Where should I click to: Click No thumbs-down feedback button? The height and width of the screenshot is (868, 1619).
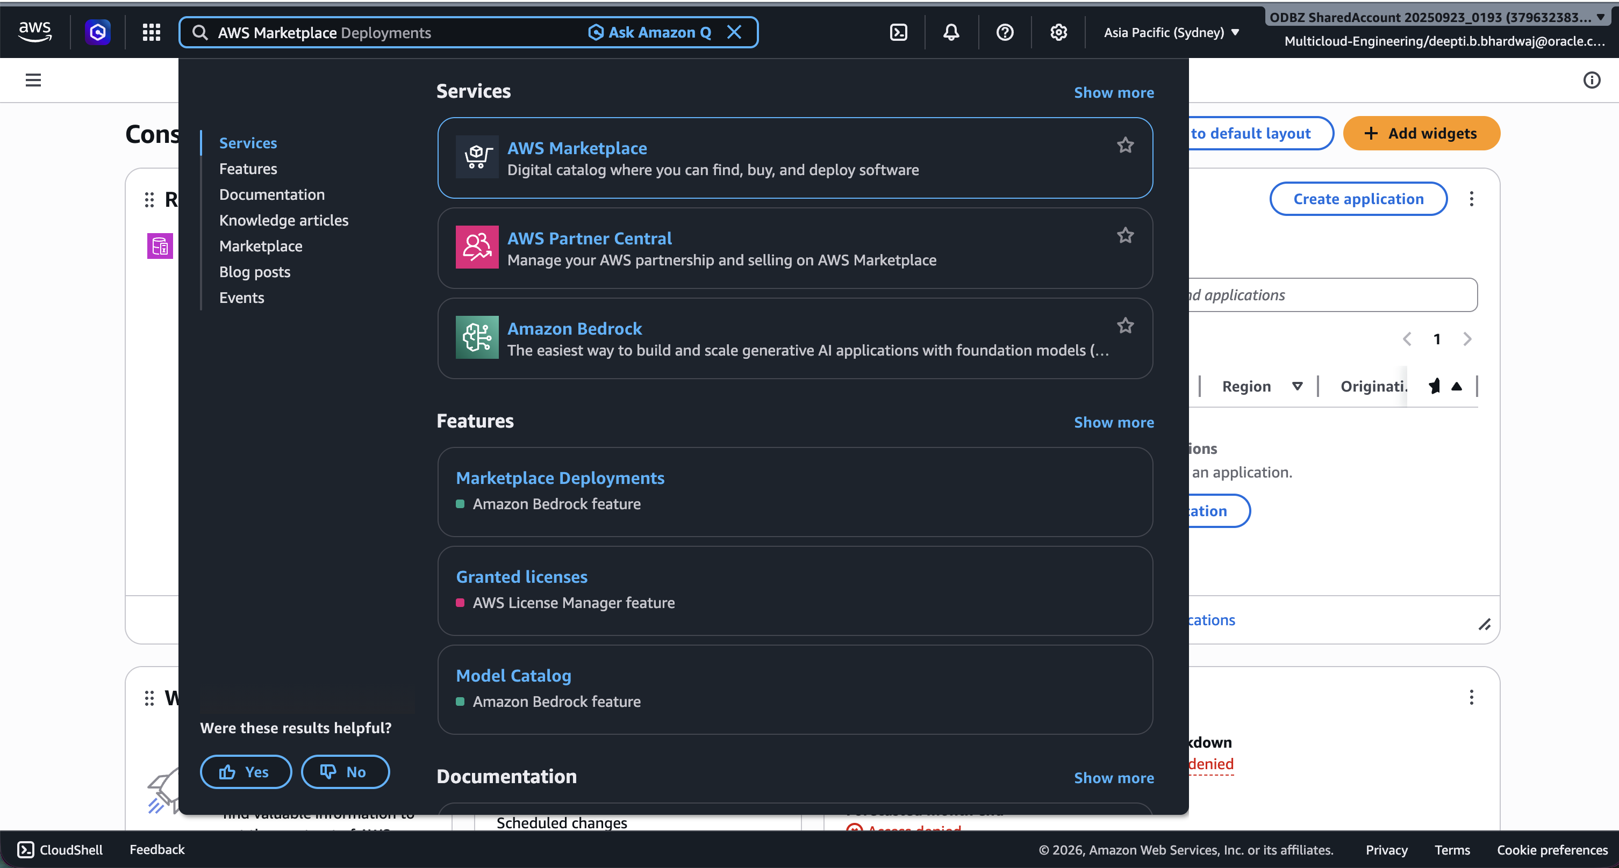point(345,771)
